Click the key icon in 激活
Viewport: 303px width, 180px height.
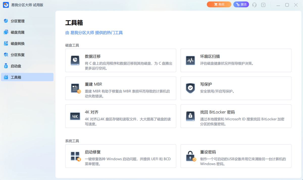click(x=238, y=5)
